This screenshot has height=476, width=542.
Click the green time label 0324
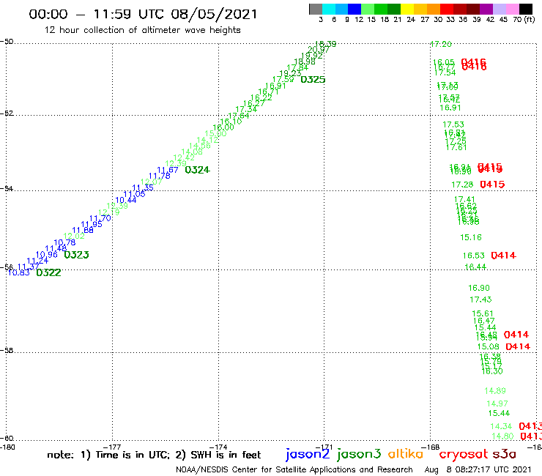pos(197,170)
